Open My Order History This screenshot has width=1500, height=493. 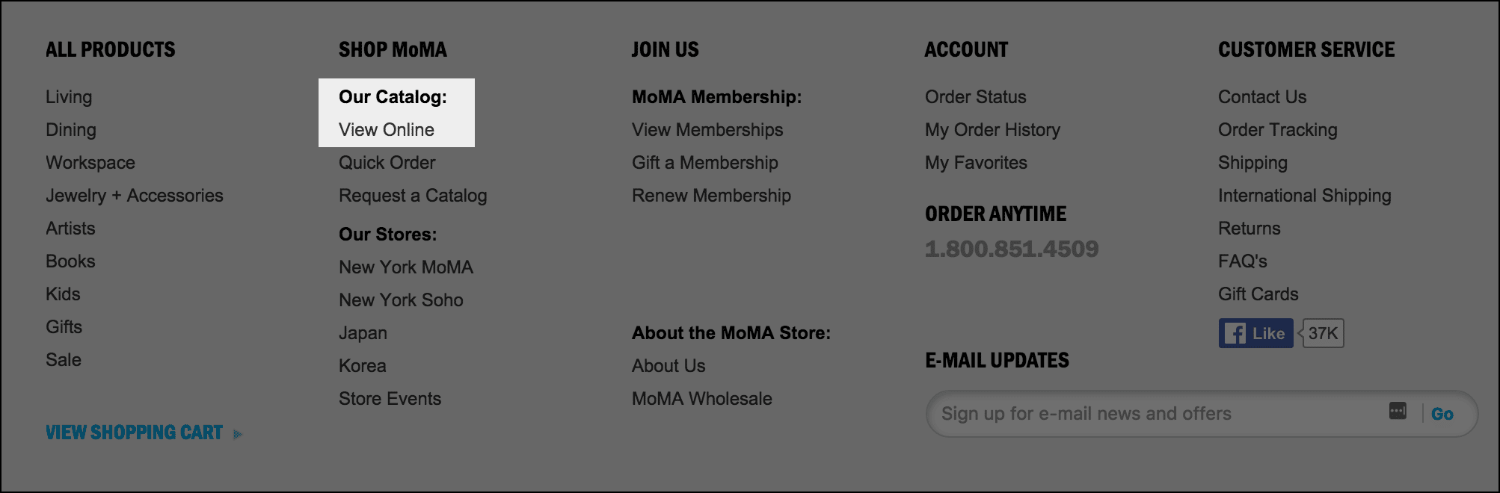click(992, 130)
